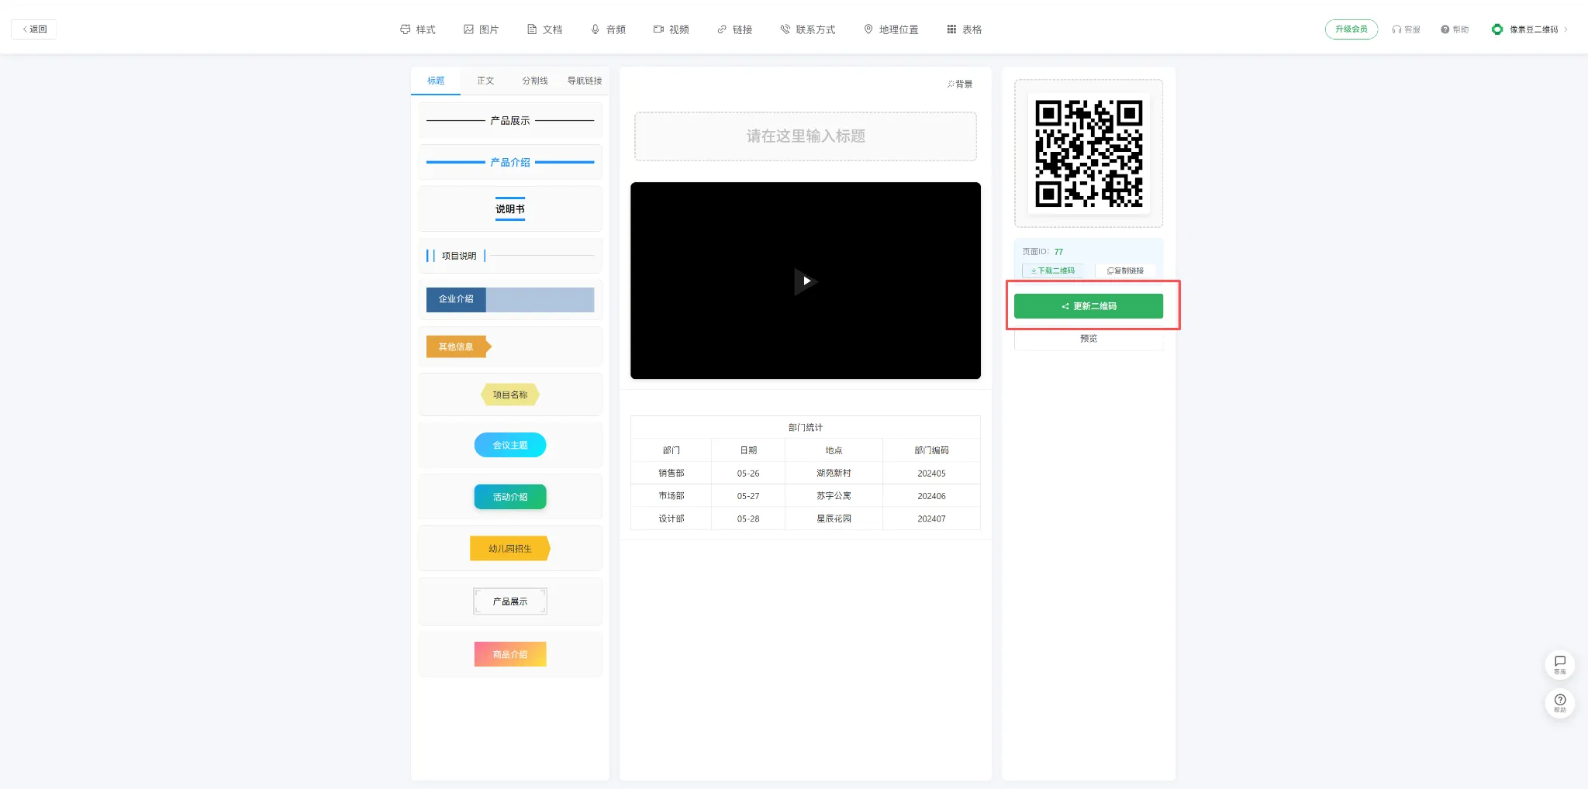Select the 地点 column header cell
Viewport: 1588px width, 789px height.
(x=834, y=450)
